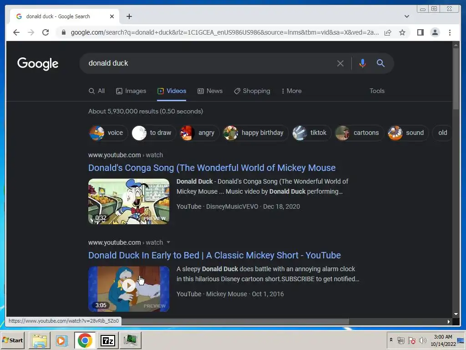Screen dimensions: 466x350
Task: Start voice search with the microphone
Action: pos(362,63)
